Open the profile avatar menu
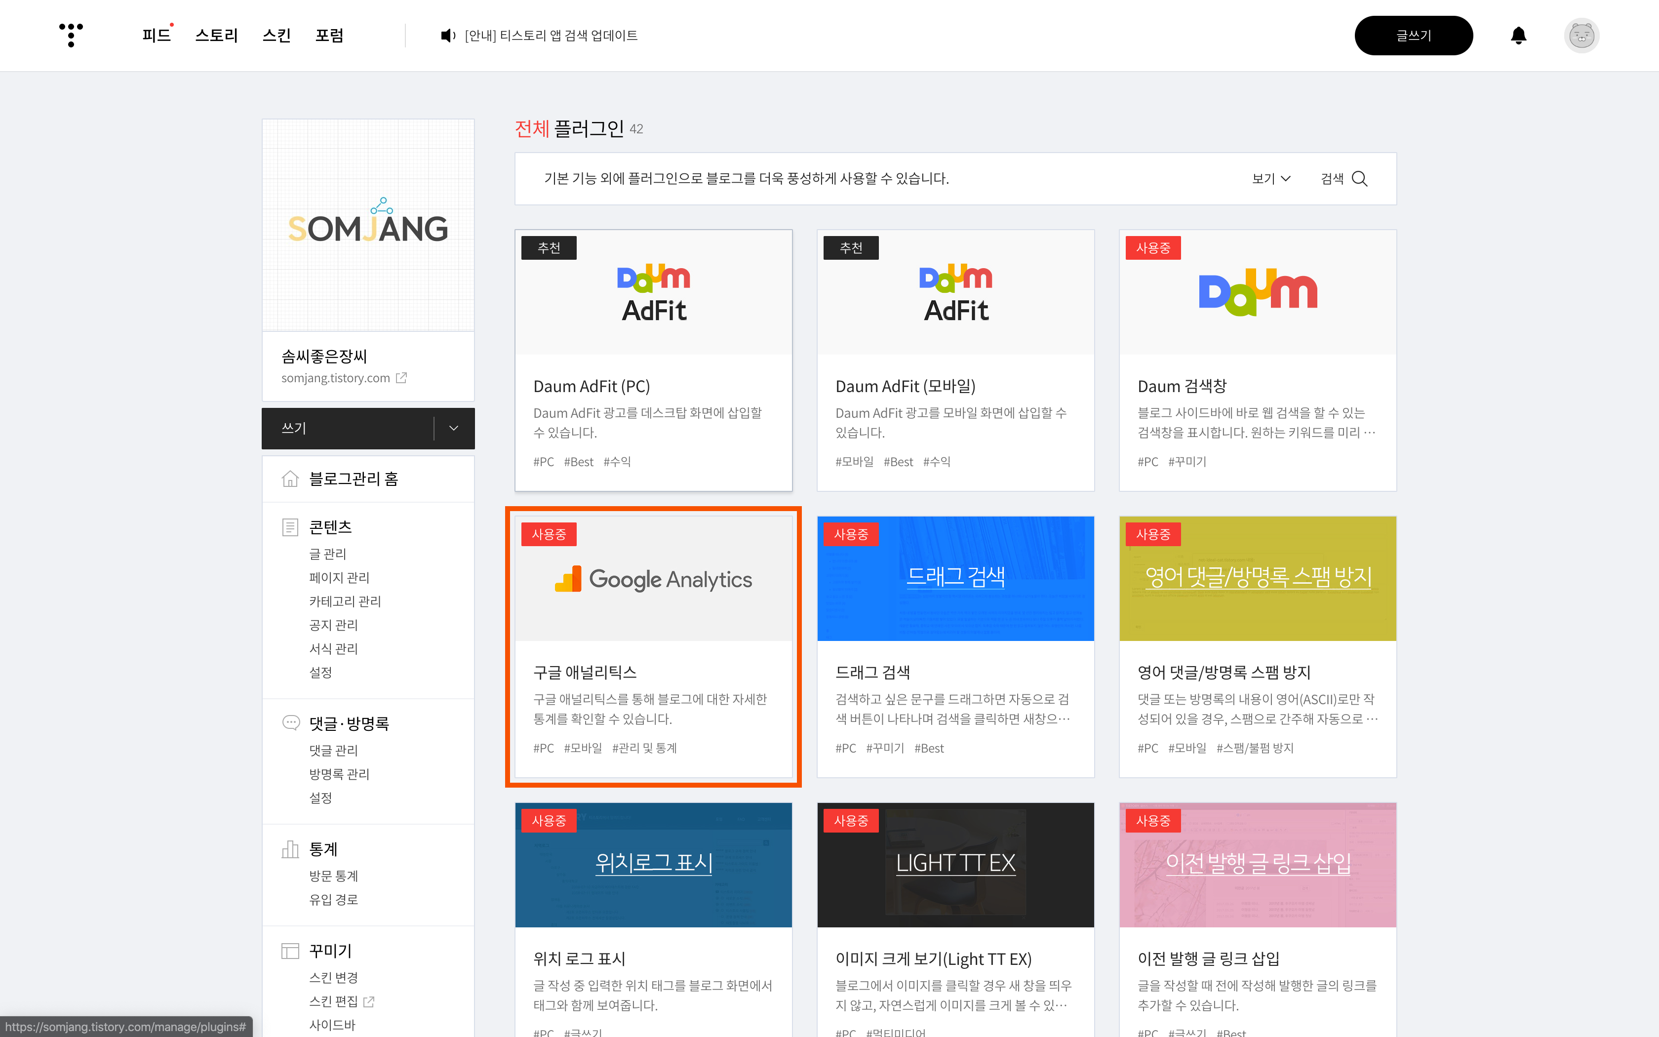Viewport: 1659px width, 1037px height. coord(1581,35)
